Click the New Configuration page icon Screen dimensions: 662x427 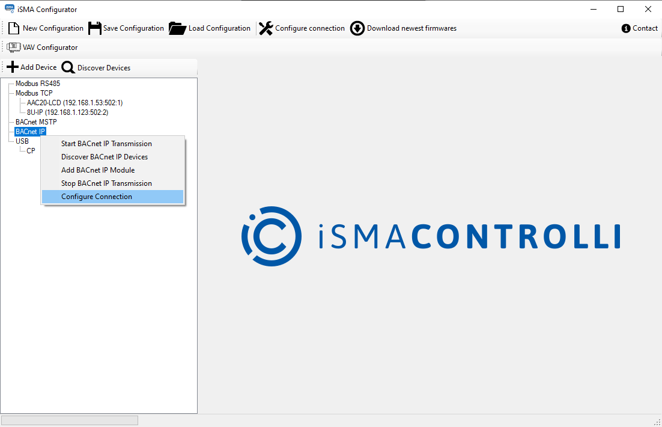(14, 28)
